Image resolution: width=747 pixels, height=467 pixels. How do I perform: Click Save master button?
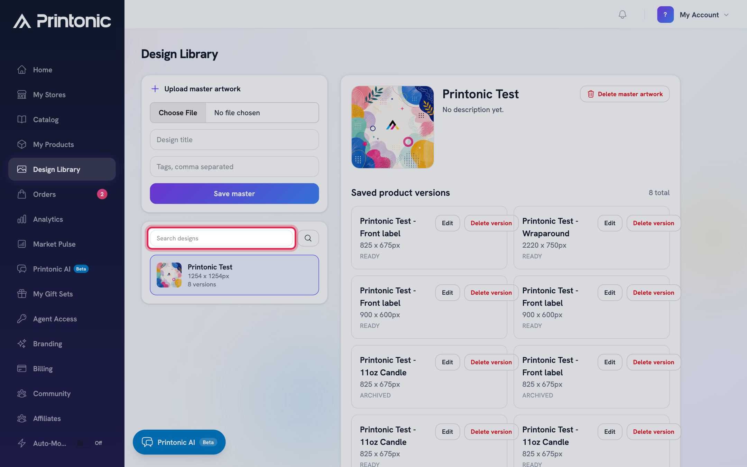click(234, 193)
